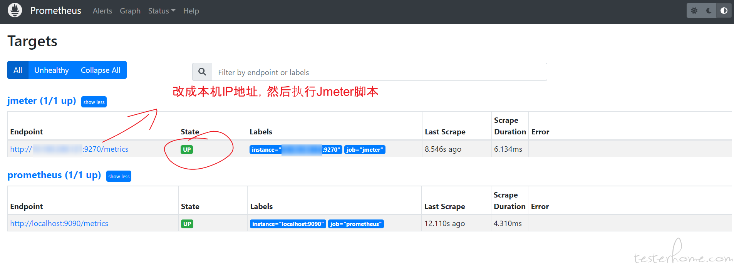This screenshot has width=734, height=273.
Task: Select the light theme sun icon
Action: (x=694, y=11)
